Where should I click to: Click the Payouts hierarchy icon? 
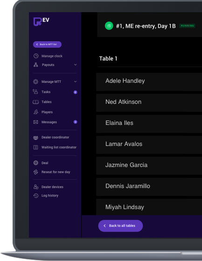point(35,65)
